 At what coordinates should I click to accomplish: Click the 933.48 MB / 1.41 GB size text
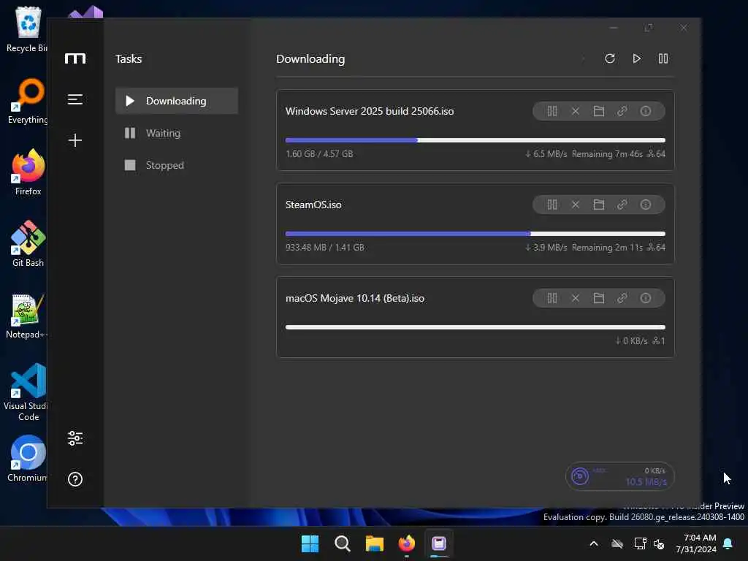pyautogui.click(x=325, y=247)
